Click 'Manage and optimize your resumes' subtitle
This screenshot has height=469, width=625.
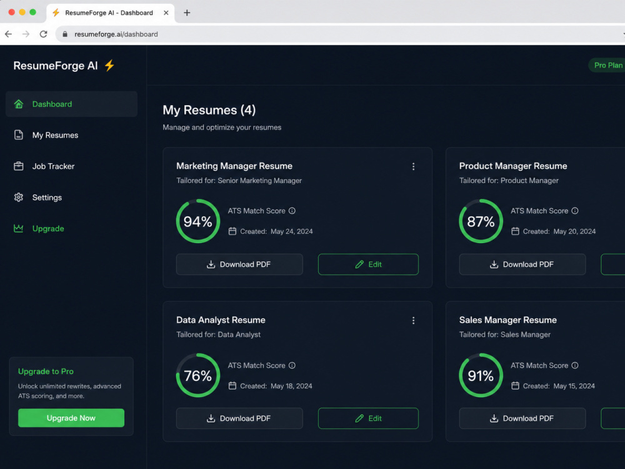[x=222, y=127]
